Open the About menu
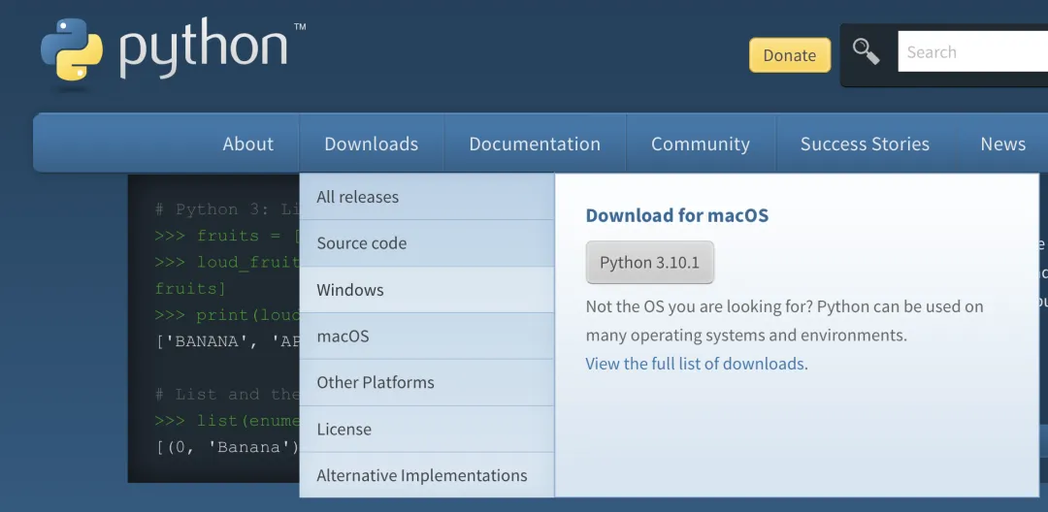The image size is (1048, 512). point(248,144)
